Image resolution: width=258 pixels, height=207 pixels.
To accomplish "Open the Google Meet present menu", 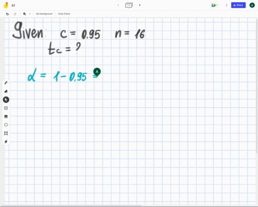I will (214, 5).
